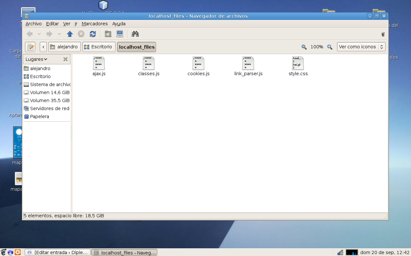Go to Escritorio in the path bar
Image resolution: width=411 pixels, height=256 pixels.
click(99, 47)
